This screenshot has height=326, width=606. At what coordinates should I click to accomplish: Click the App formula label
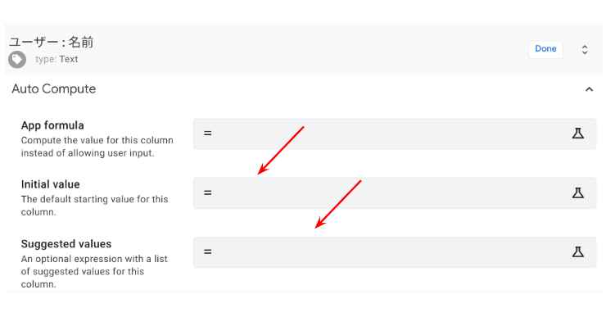(x=52, y=125)
